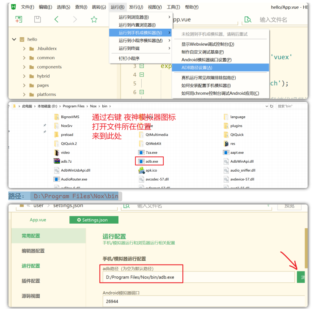Click the Explorer 搜索"bin" search box
The image size is (324, 309).
click(x=291, y=106)
